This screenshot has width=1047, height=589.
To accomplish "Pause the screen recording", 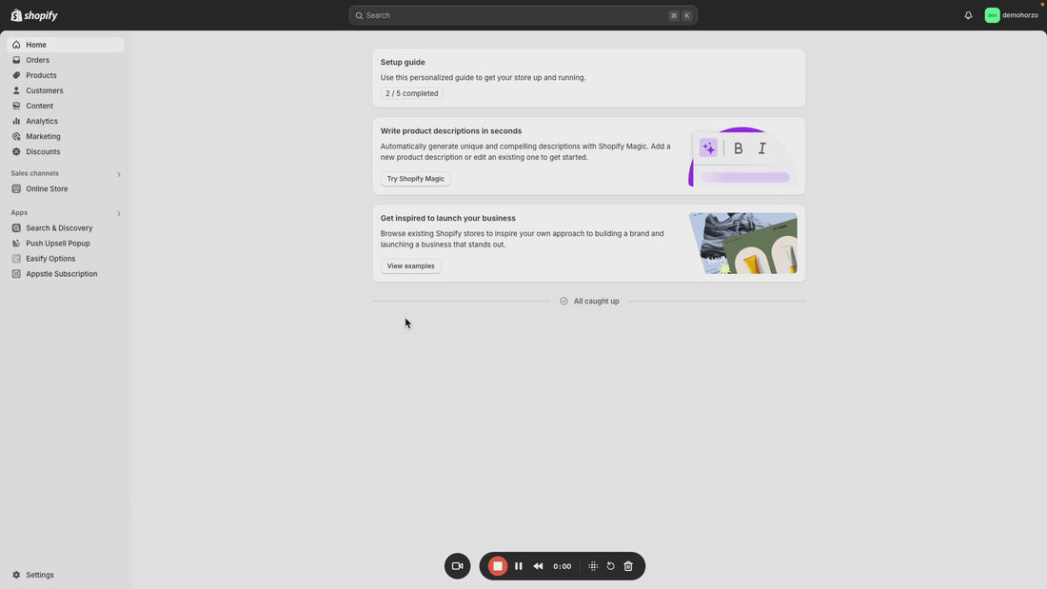I will pyautogui.click(x=519, y=566).
